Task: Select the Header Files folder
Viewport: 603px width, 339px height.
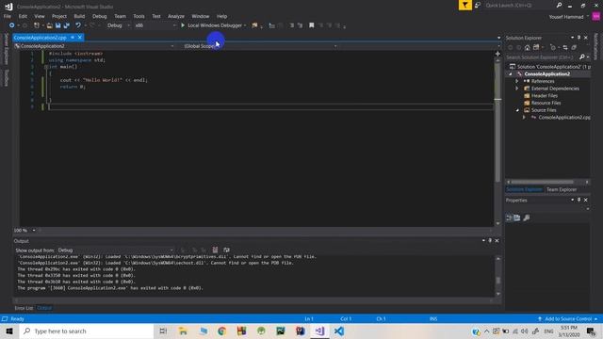Action: coord(545,96)
